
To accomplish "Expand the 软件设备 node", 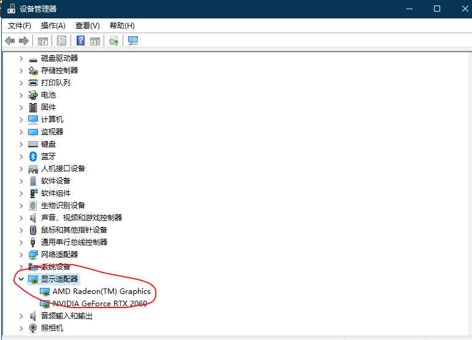I will click(x=21, y=181).
